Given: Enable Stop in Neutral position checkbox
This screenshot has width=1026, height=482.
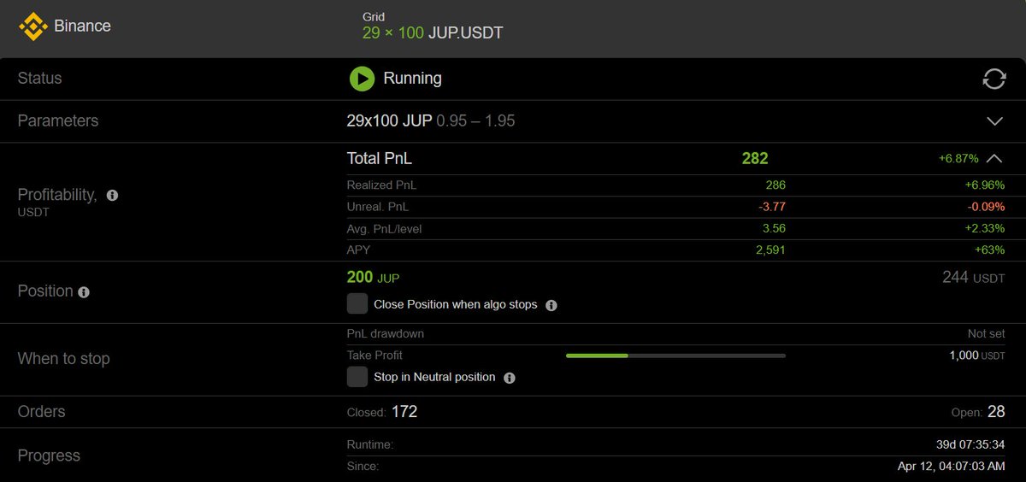Looking at the screenshot, I should point(357,377).
